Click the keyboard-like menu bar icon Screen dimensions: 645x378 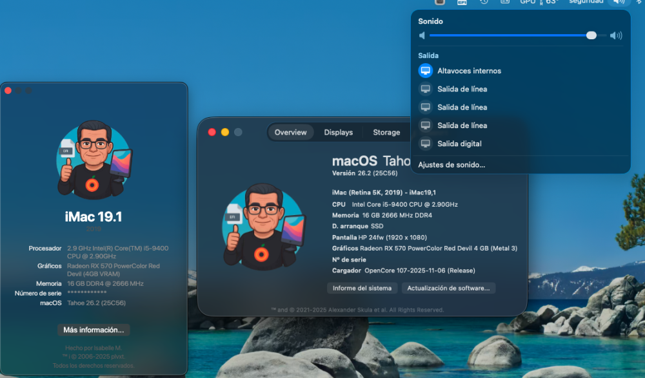coord(505,2)
